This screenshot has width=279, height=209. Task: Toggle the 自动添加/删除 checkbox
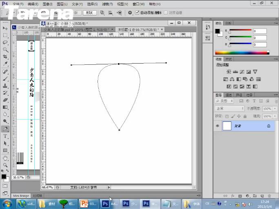tap(137, 13)
